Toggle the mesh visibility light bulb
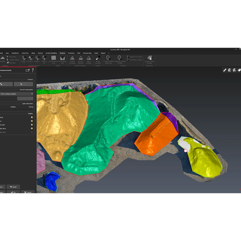Image resolution: width=241 pixels, height=241 pixels. tap(32, 125)
